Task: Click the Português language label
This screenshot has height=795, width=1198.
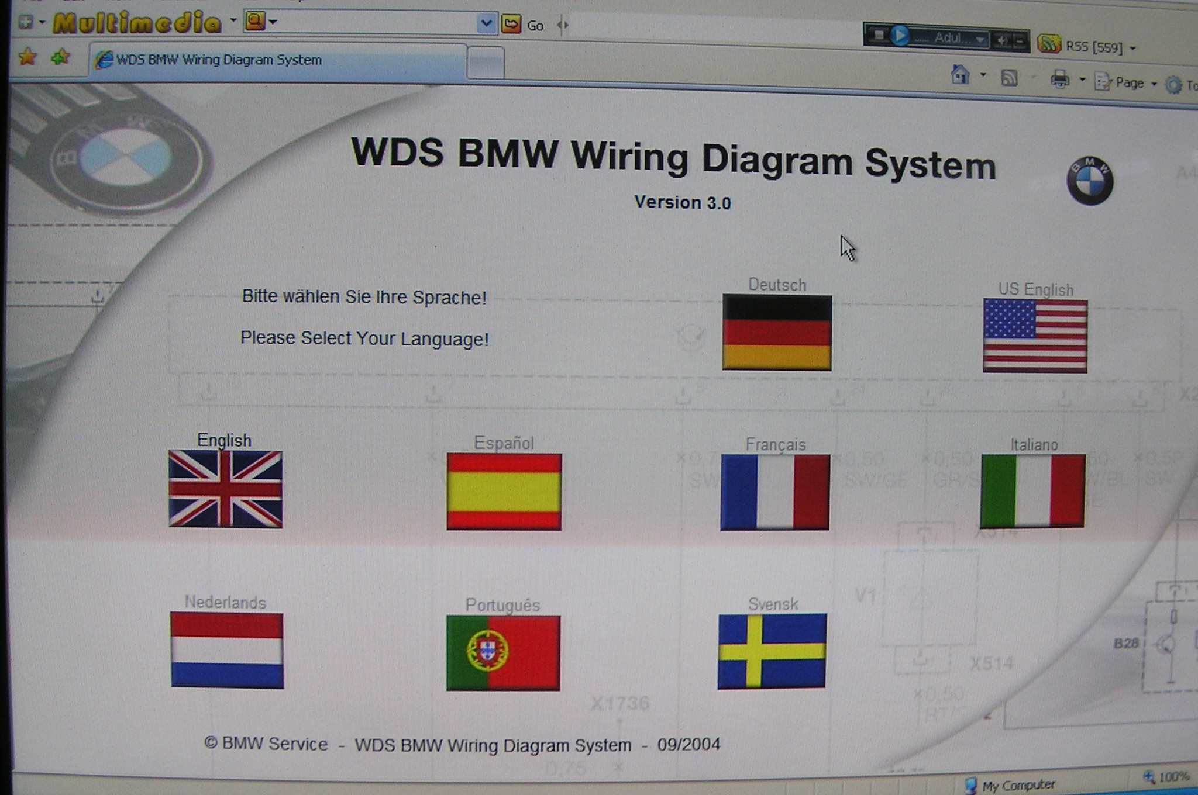Action: tap(502, 605)
